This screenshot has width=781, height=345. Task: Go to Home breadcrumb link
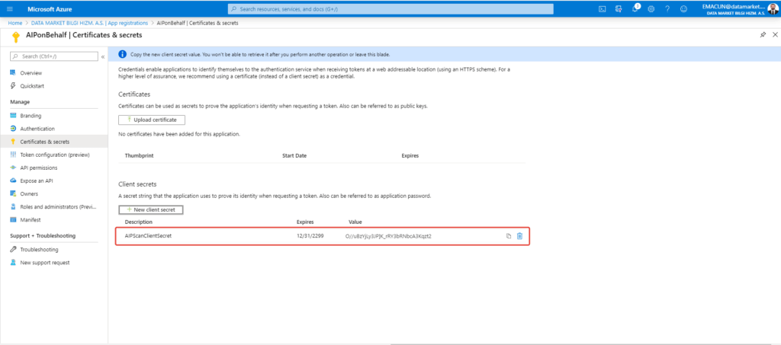tap(15, 23)
